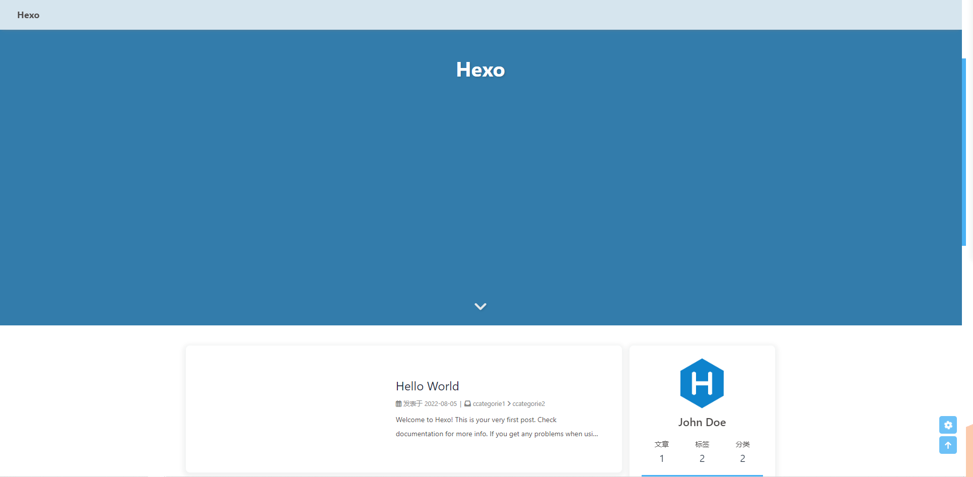Click the post date 2022-08-05
Viewport: 973px width, 477px height.
pos(441,404)
